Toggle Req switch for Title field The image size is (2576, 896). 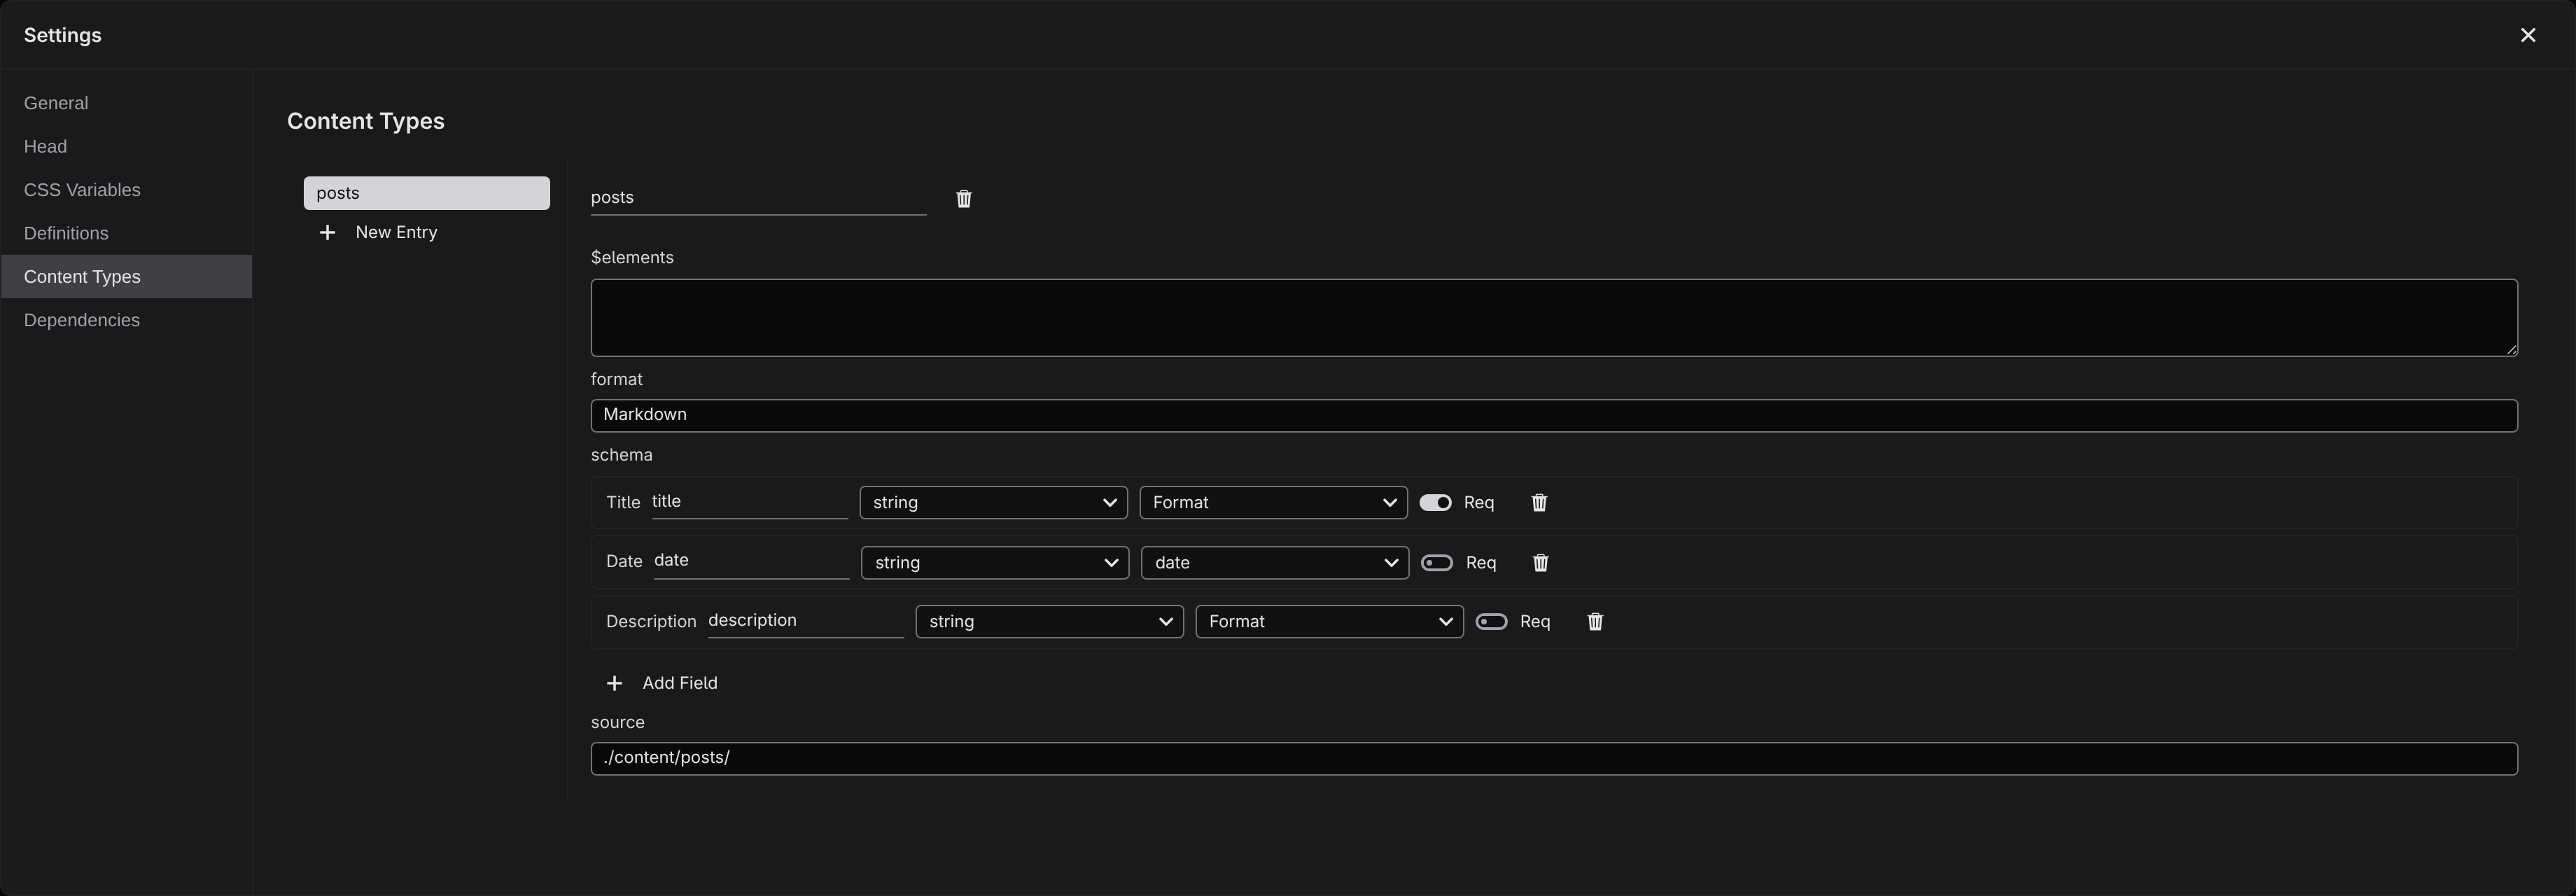click(1435, 503)
